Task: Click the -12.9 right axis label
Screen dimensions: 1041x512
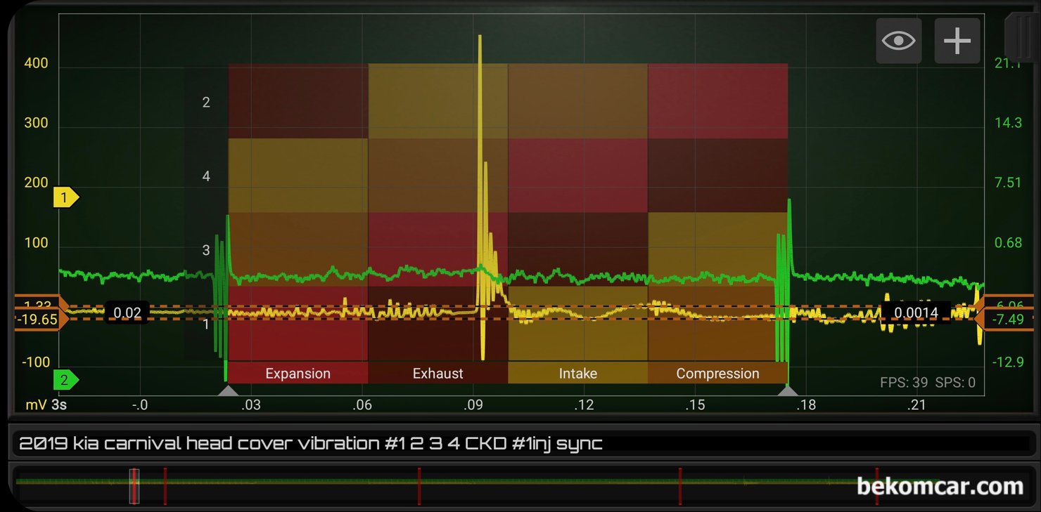Action: 1009,362
